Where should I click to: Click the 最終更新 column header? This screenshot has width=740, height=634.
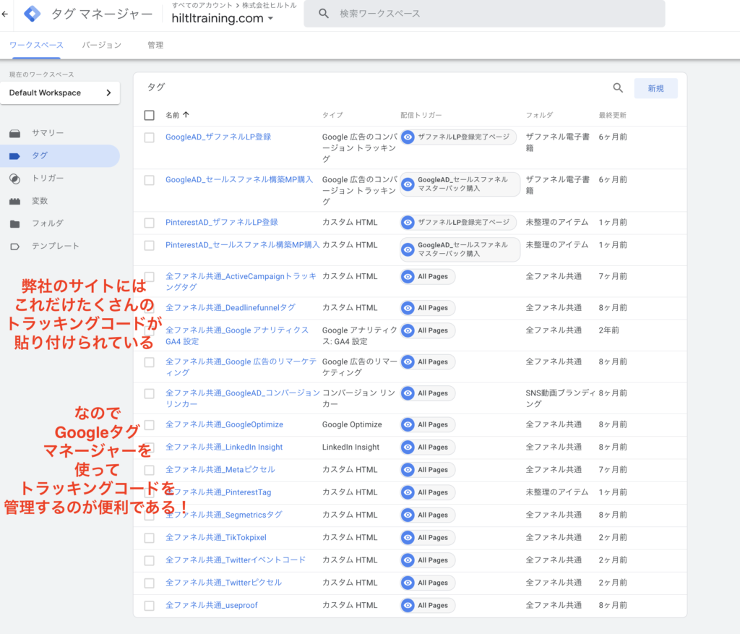[612, 115]
